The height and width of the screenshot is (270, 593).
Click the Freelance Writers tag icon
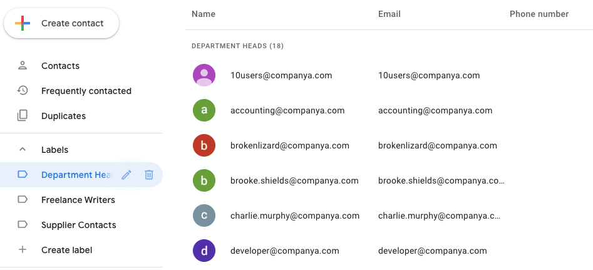coord(23,199)
